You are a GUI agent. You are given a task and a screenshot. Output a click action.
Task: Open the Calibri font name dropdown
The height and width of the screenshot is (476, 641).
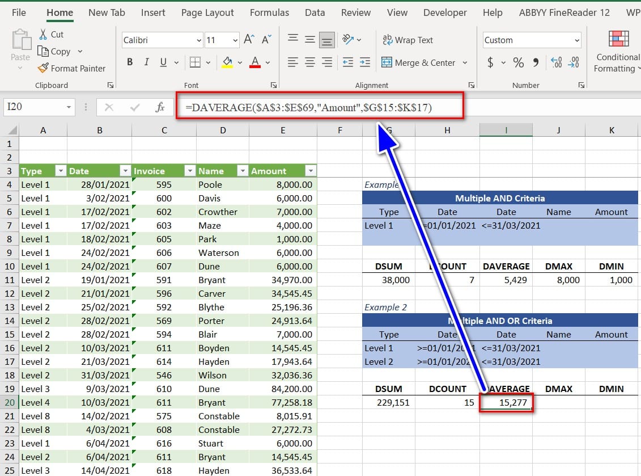pos(199,40)
